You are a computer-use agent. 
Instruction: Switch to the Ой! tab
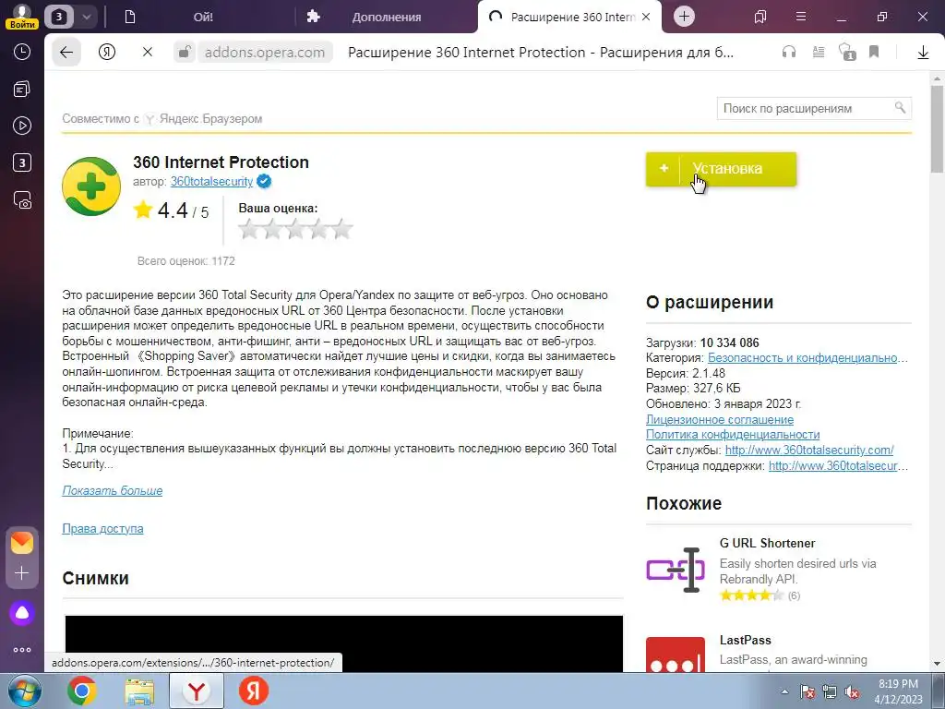[x=203, y=17]
